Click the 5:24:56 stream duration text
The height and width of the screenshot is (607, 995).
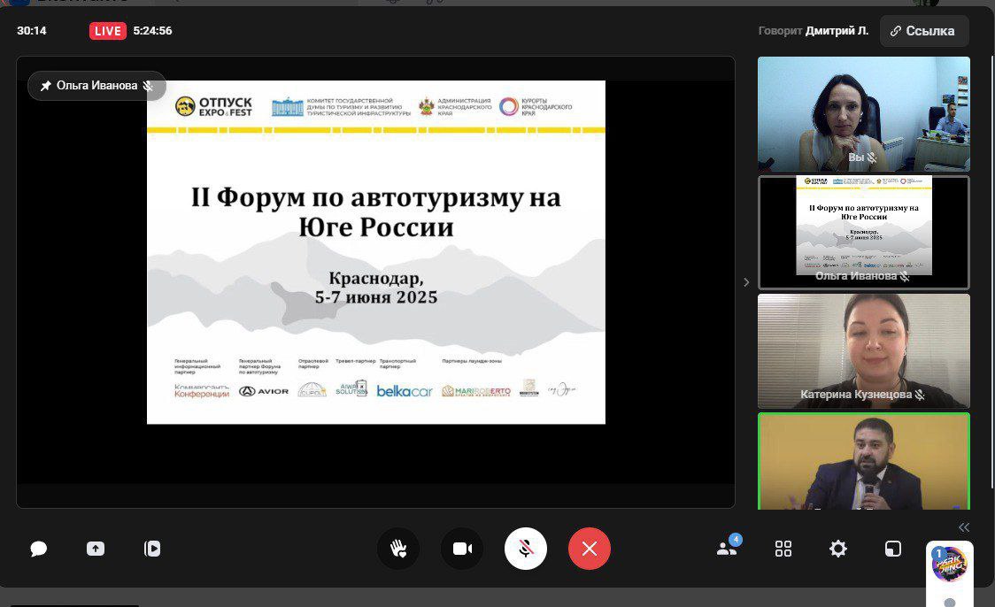click(x=152, y=31)
